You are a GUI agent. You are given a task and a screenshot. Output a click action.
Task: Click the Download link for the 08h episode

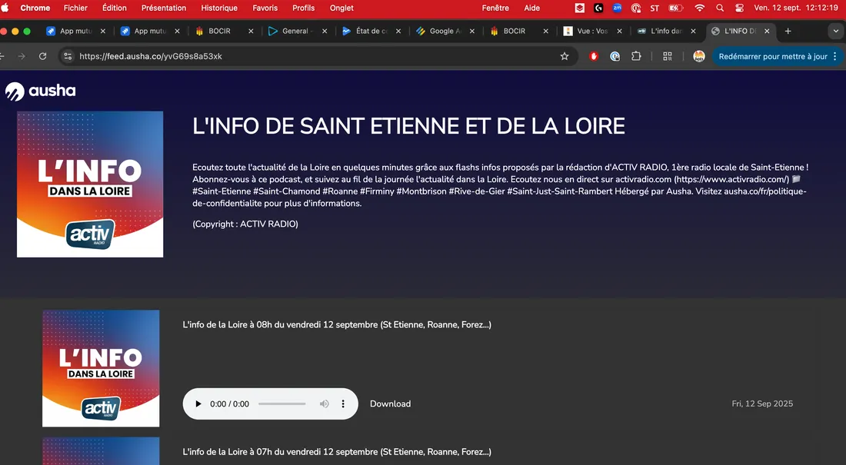[390, 403]
